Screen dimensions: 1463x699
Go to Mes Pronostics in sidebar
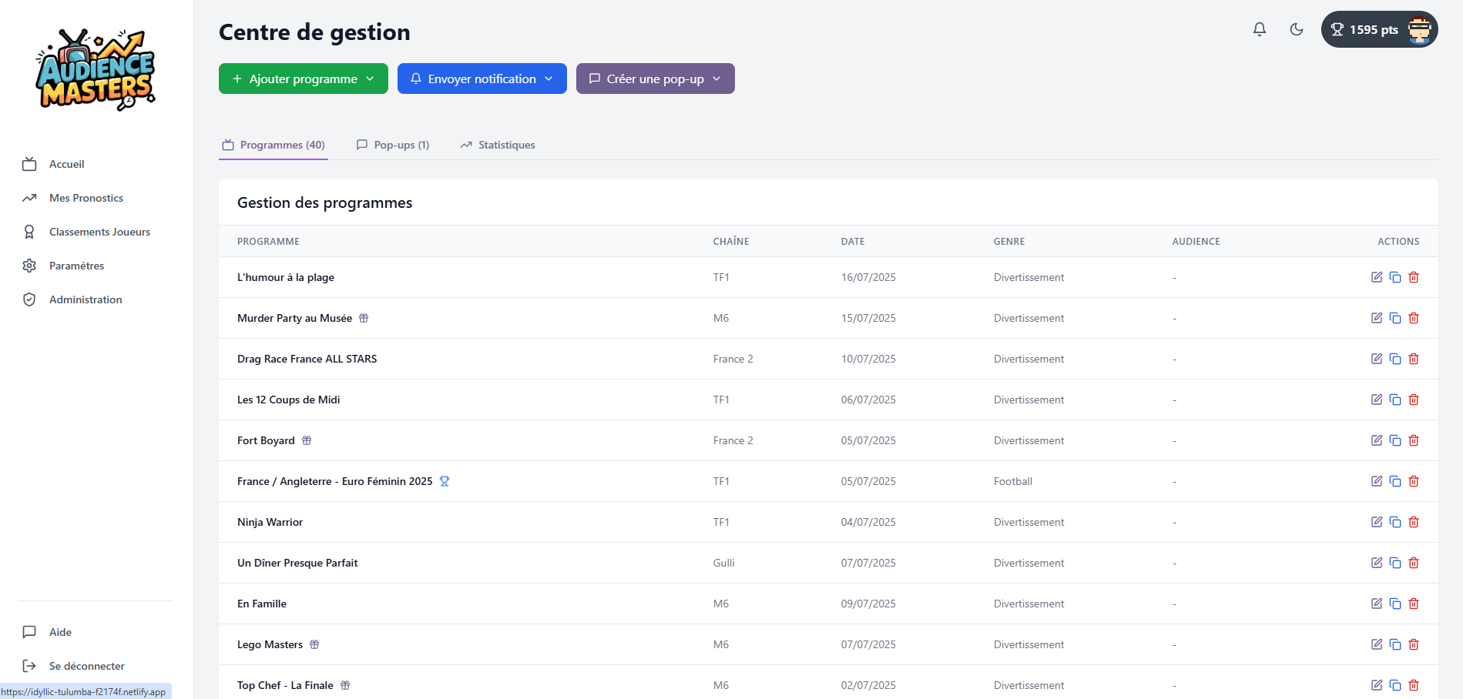click(x=86, y=198)
